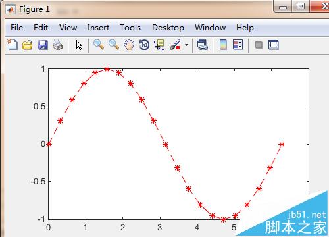
Task: Choose the Data Cursor tool
Action: point(159,45)
